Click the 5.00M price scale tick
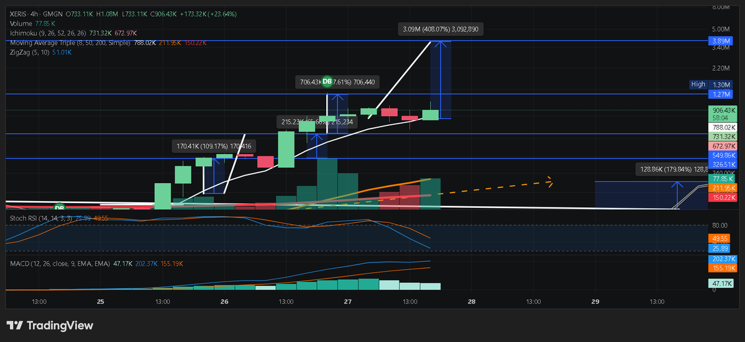745x342 pixels. (x=720, y=29)
